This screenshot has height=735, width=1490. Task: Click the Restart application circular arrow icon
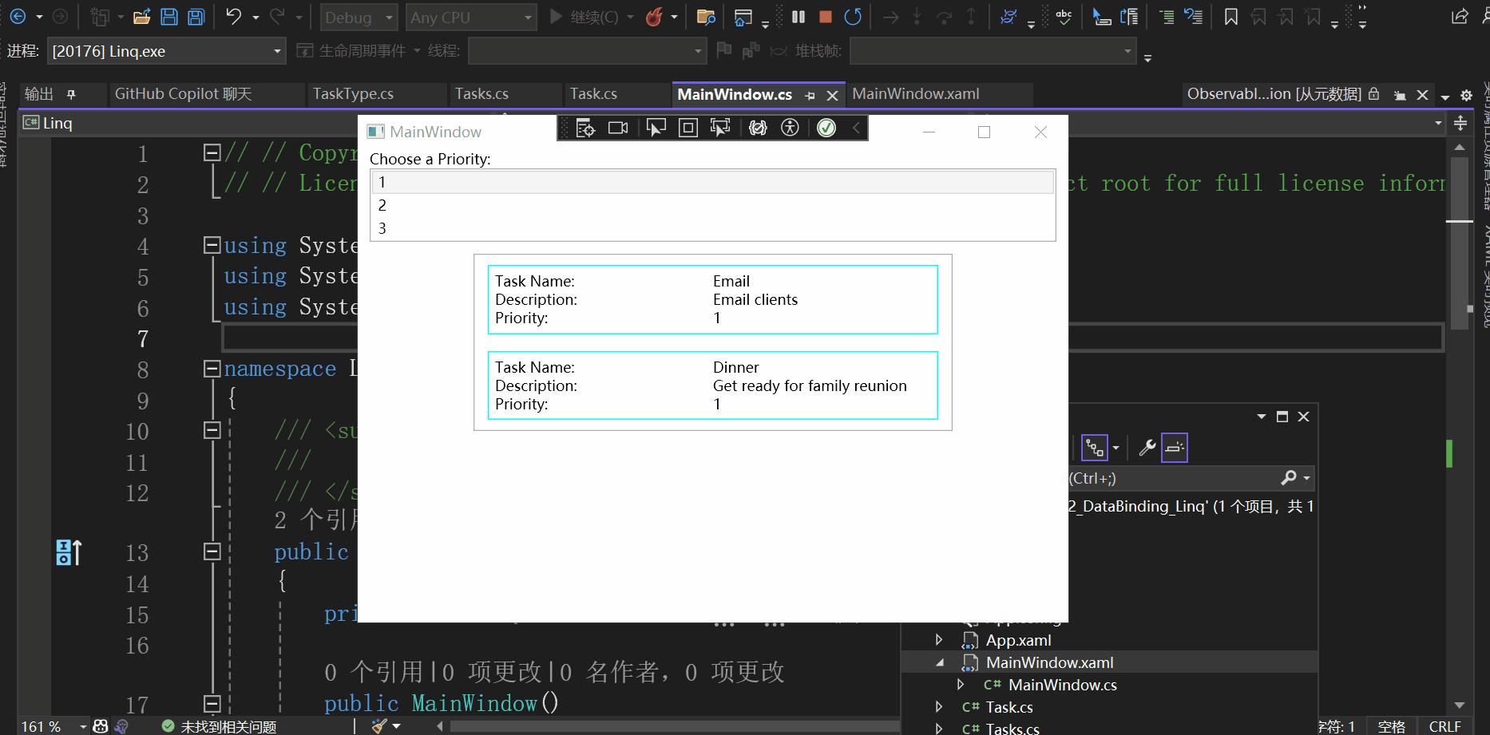tap(854, 16)
